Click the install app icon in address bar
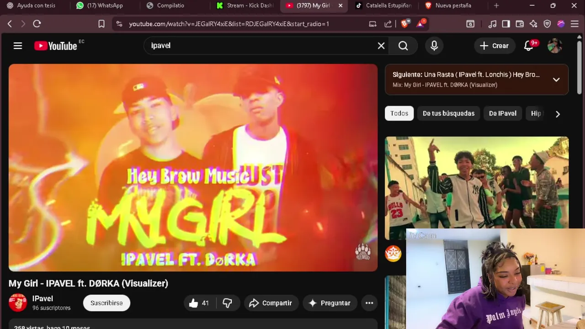This screenshot has height=329, width=585. 372,24
